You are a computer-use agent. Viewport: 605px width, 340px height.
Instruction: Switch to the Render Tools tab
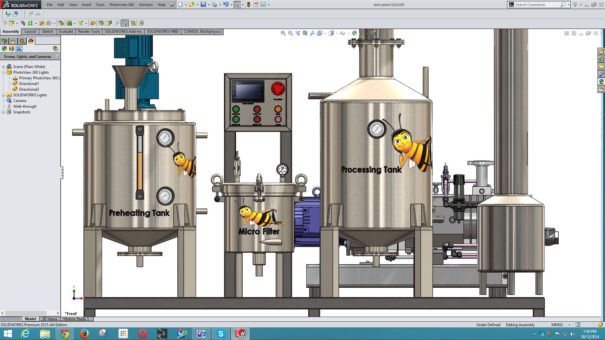89,31
